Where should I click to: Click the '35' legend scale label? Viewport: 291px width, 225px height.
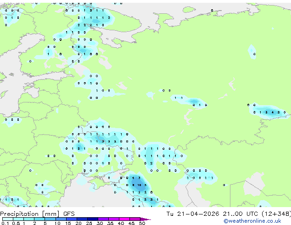110,223
